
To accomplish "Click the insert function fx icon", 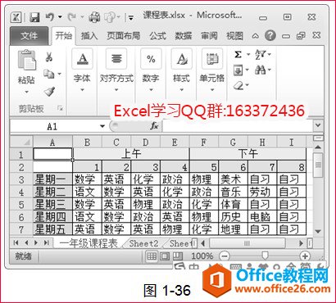I will coord(154,126).
